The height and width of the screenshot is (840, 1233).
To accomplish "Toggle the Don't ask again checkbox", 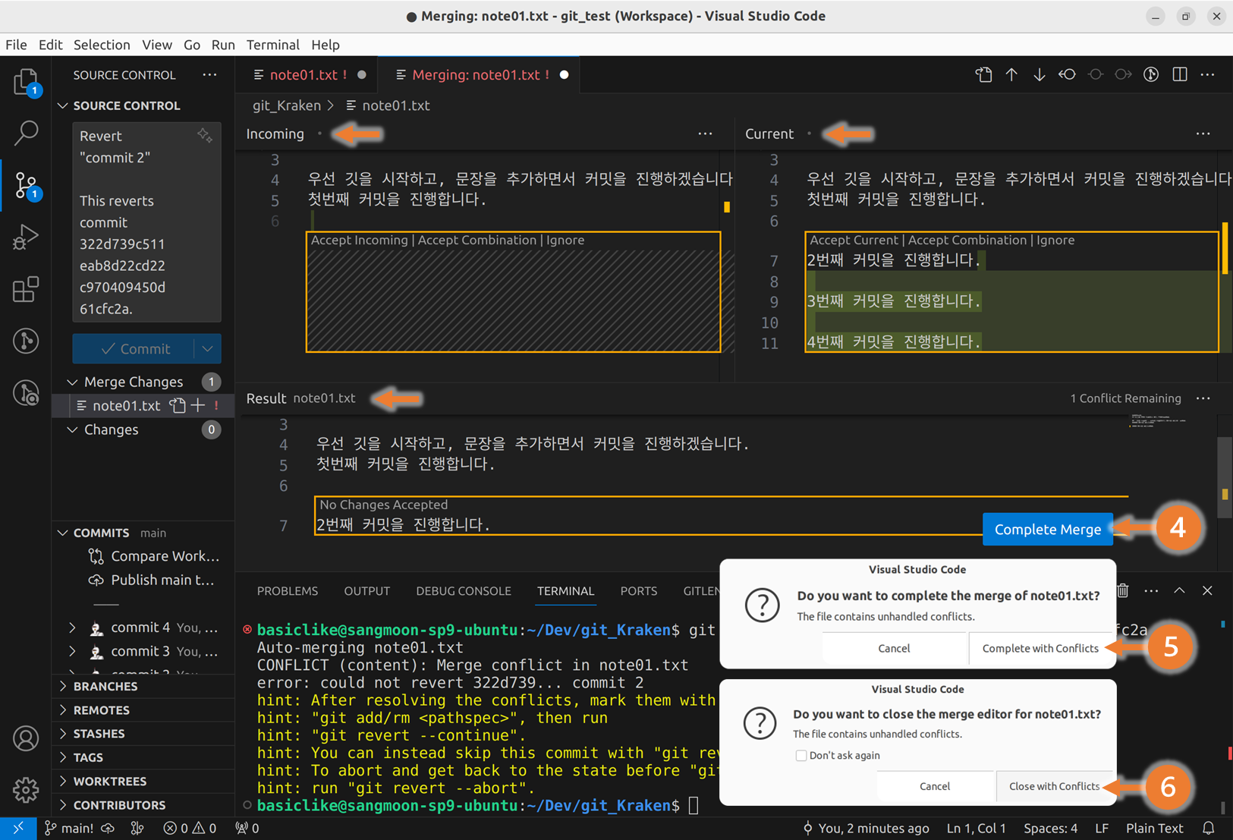I will [x=801, y=755].
